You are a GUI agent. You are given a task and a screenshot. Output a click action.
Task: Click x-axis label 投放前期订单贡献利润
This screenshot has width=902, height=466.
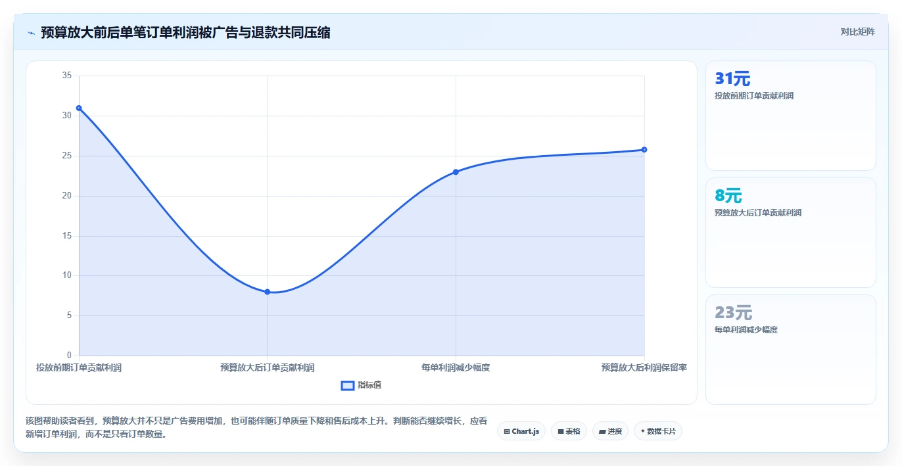(x=79, y=367)
